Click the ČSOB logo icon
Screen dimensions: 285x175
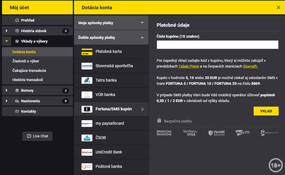tap(87, 138)
